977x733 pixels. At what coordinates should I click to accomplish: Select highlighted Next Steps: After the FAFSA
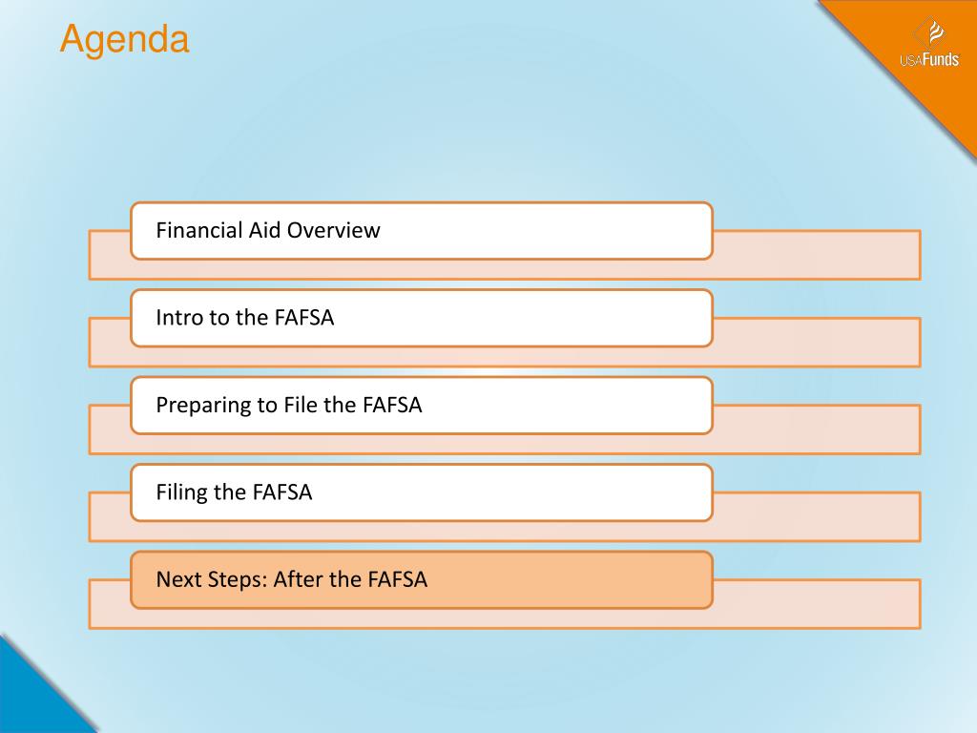[x=421, y=579]
